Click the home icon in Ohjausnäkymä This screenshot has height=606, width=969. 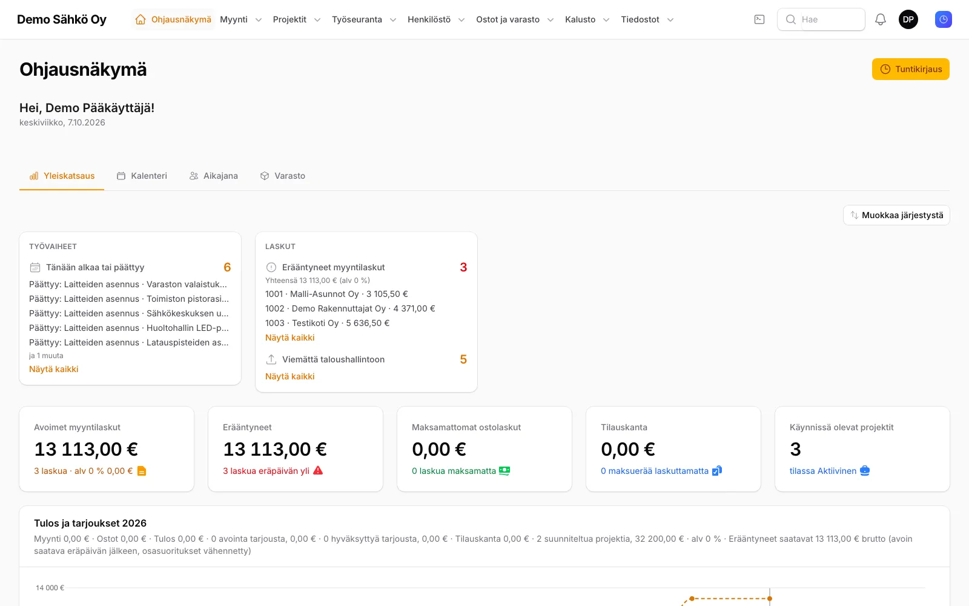point(141,19)
